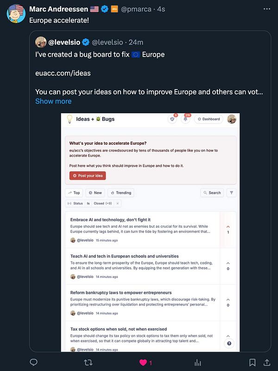Open Marc Andreessen's profile avatar
This screenshot has height=371, width=278.
point(16,13)
